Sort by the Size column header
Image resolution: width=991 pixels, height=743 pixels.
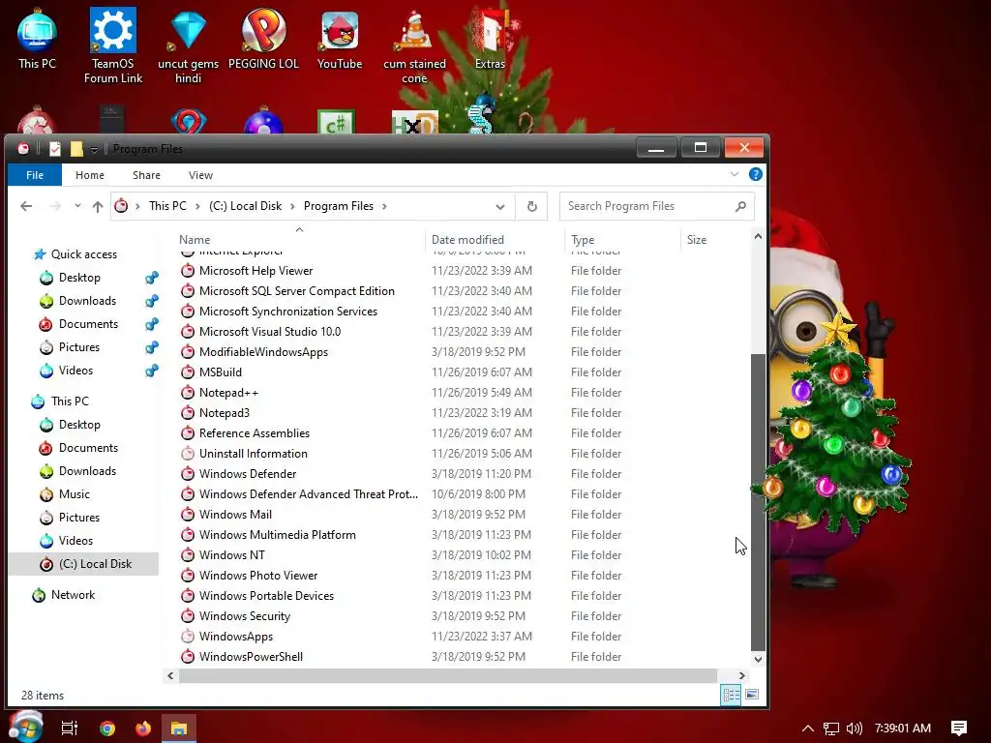714,240
